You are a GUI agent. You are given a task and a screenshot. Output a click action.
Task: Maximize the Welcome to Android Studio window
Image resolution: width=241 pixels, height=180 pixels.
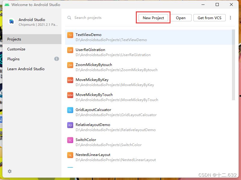[217, 4]
